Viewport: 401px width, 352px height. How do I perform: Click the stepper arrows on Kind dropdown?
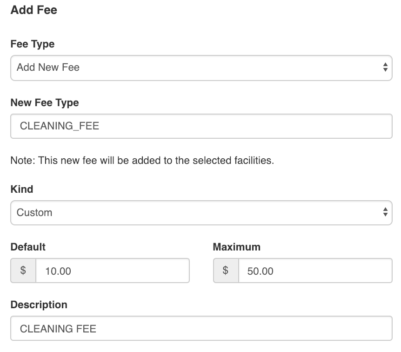point(386,212)
